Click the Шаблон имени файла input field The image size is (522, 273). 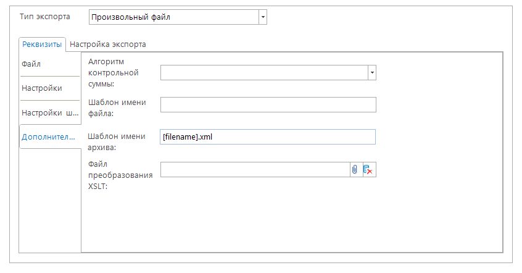(x=268, y=105)
